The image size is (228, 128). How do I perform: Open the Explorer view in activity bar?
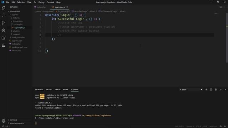click(3, 8)
